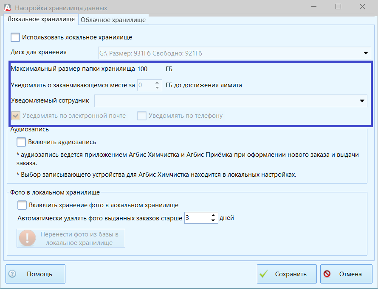
Task: Enable Использовать локальное хранилище checkbox
Action: click(15, 37)
